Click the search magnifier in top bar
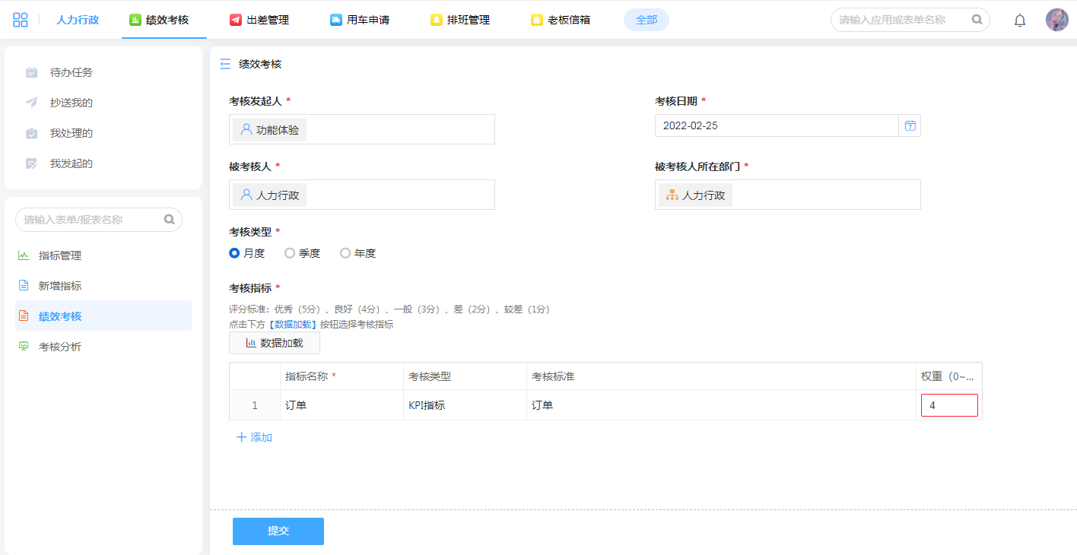The image size is (1077, 555). [977, 20]
